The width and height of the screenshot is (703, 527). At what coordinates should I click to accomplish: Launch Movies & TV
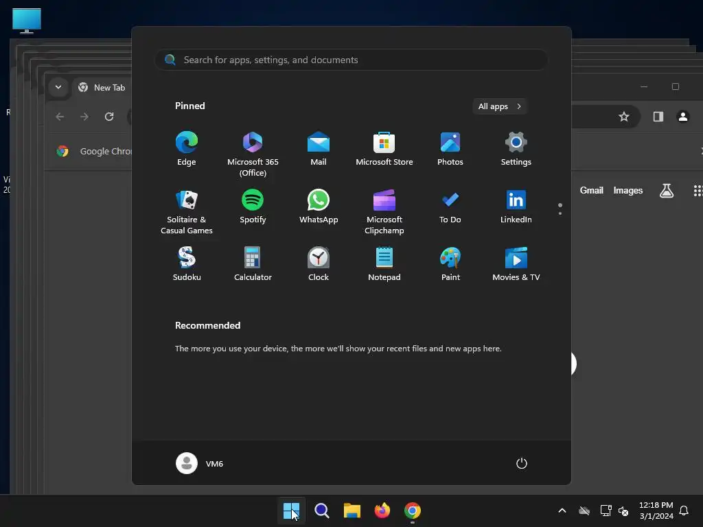click(x=516, y=264)
